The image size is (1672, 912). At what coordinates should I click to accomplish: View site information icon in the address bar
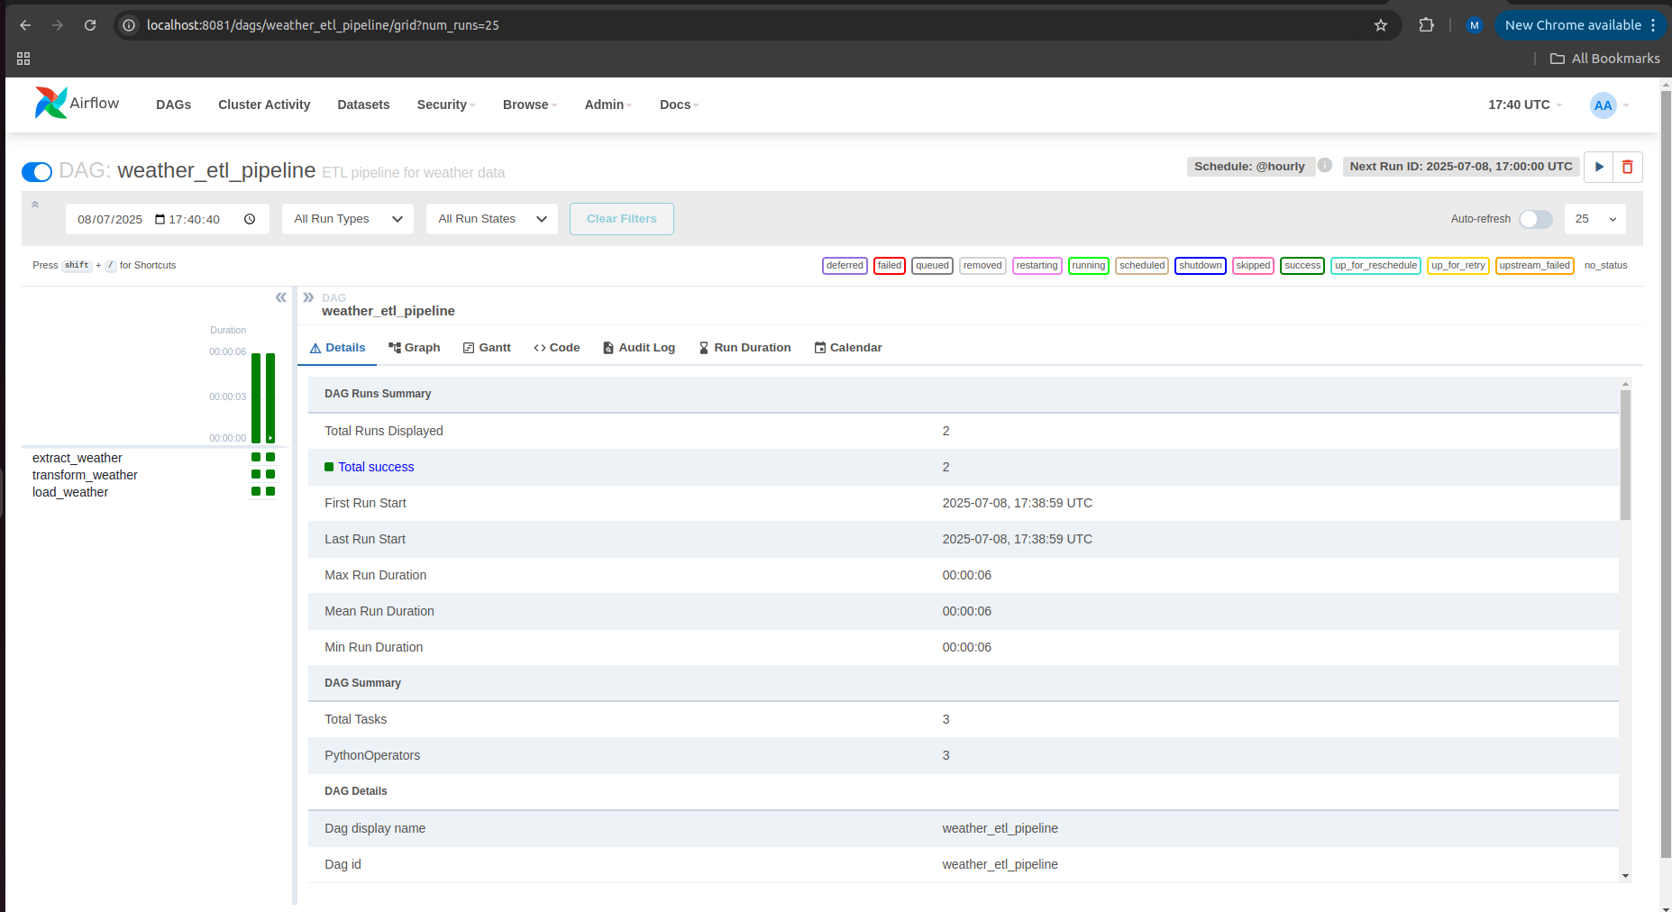129,25
